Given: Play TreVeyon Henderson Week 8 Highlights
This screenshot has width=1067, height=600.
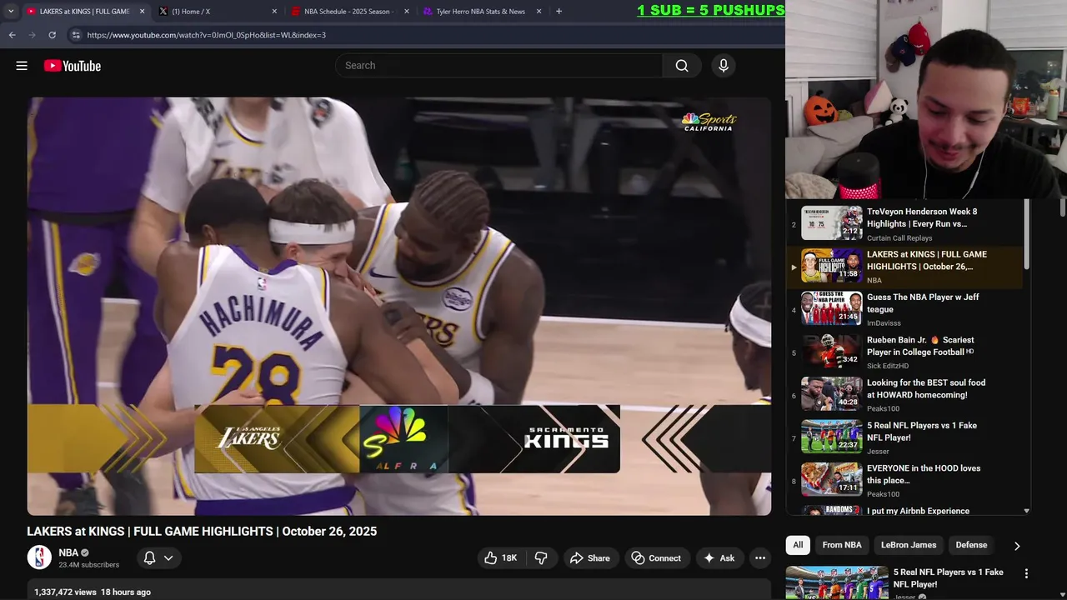Looking at the screenshot, I should click(x=832, y=223).
